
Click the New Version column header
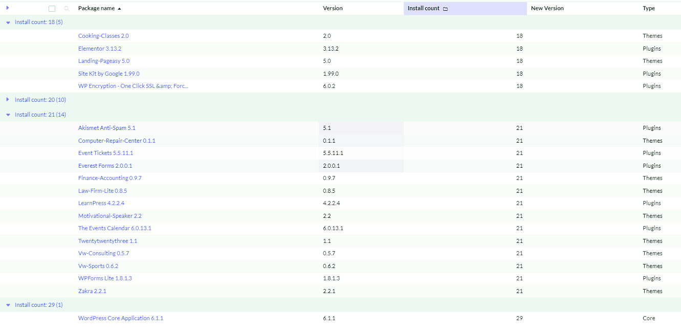547,8
